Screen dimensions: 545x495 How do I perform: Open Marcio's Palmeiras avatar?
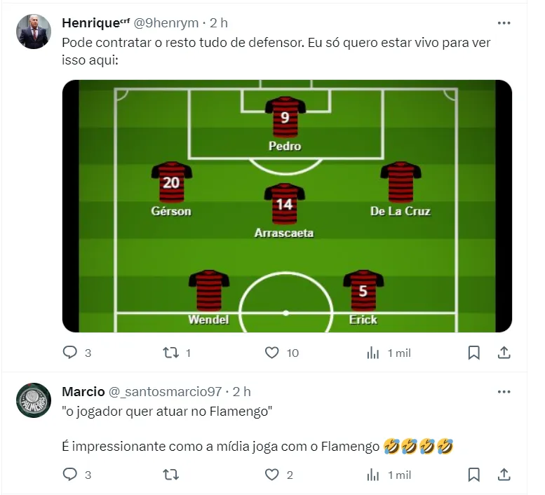(34, 400)
